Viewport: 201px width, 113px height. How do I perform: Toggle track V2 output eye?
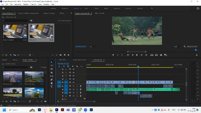click(74, 79)
